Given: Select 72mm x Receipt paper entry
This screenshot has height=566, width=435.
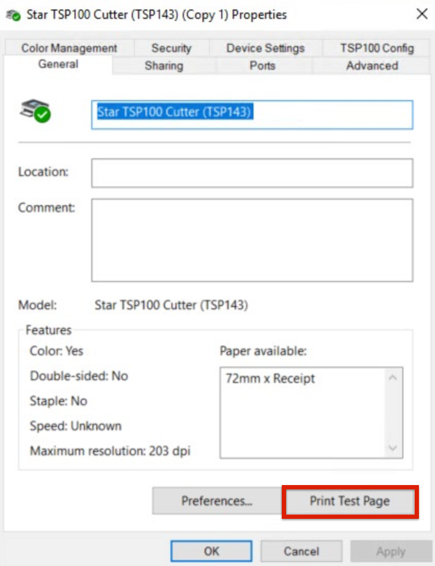Looking at the screenshot, I should tap(270, 378).
